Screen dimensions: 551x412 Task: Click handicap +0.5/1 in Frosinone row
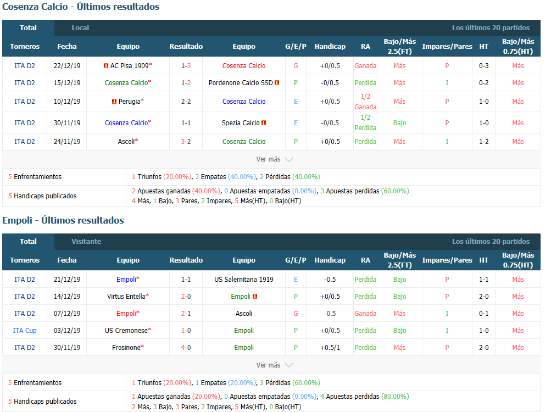(x=330, y=348)
